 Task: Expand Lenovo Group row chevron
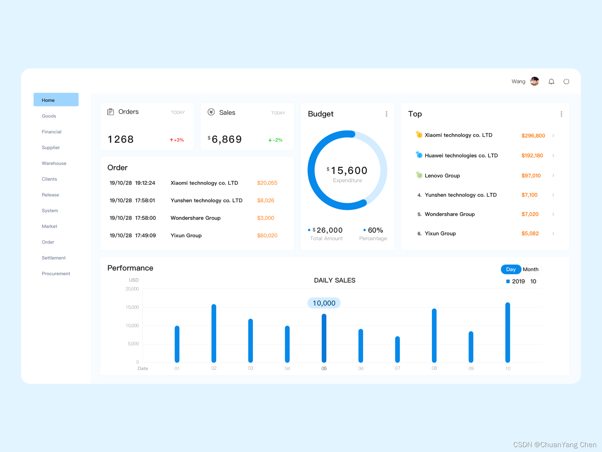point(553,176)
